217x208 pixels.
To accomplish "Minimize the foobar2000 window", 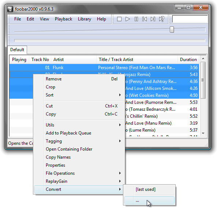I will click(x=179, y=7).
